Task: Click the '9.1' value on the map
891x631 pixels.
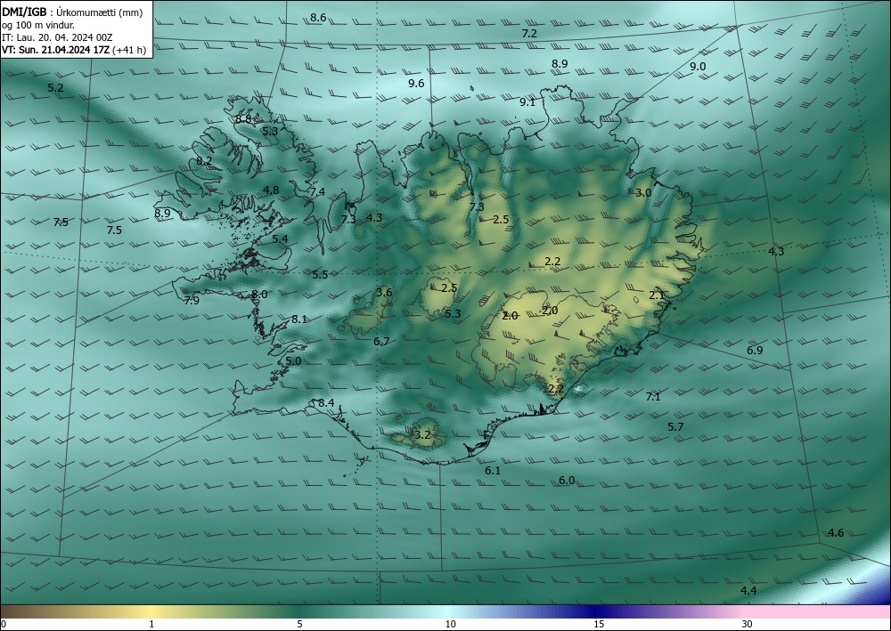Action: [527, 102]
